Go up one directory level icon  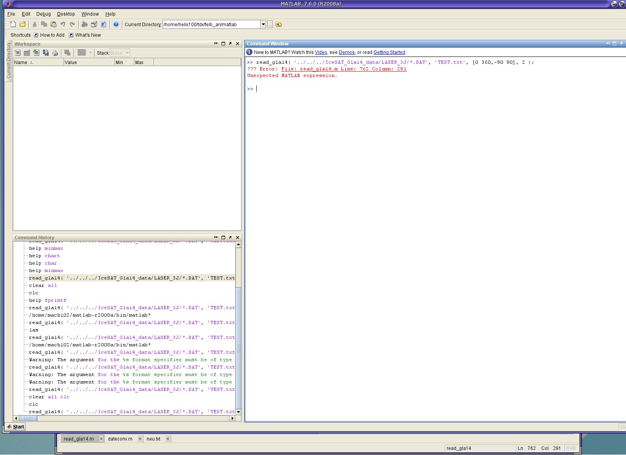(279, 24)
